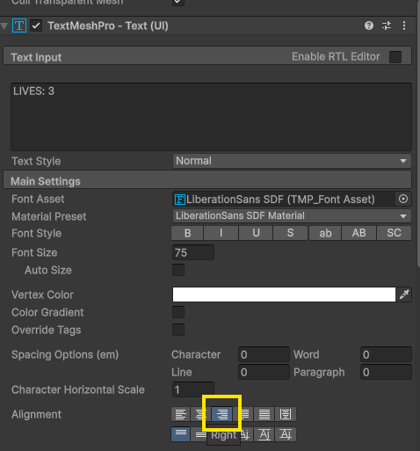Click the Word spacing field
Viewport: 420px width, 451px height.
[386, 354]
